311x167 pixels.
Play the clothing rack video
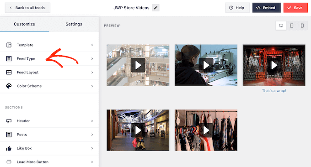pos(206,130)
